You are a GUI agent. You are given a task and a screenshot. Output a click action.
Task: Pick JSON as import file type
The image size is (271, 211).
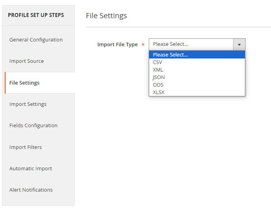coord(197,77)
